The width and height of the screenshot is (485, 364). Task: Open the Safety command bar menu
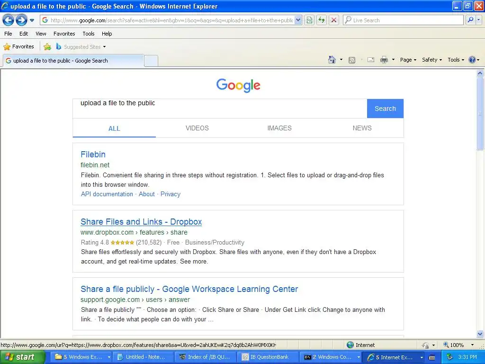(432, 60)
